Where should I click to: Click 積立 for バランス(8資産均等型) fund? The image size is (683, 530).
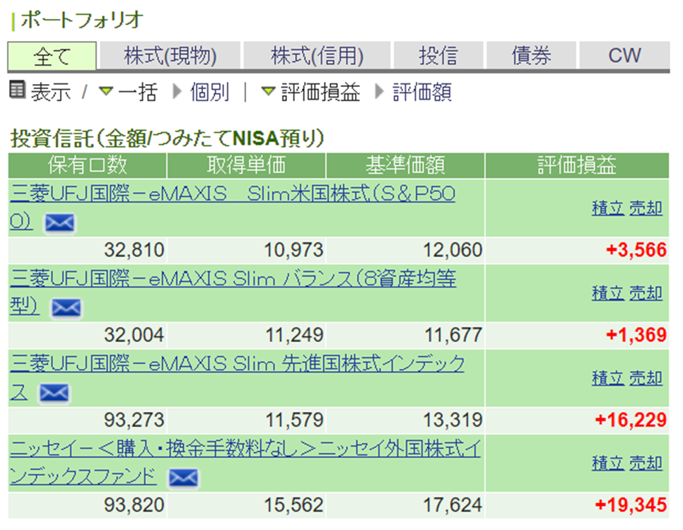[x=608, y=293]
